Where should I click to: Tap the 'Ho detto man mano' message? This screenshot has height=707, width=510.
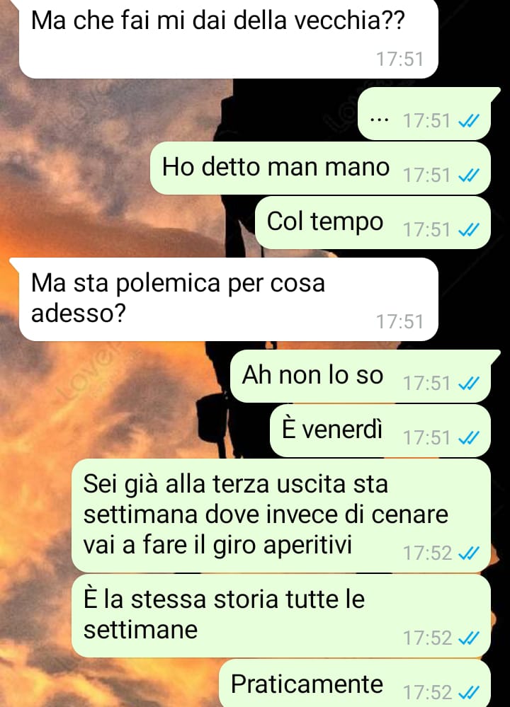pos(320,168)
